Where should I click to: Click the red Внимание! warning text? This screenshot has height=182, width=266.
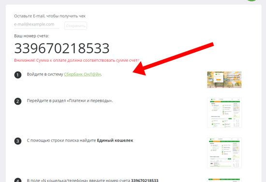pyautogui.click(x=77, y=60)
